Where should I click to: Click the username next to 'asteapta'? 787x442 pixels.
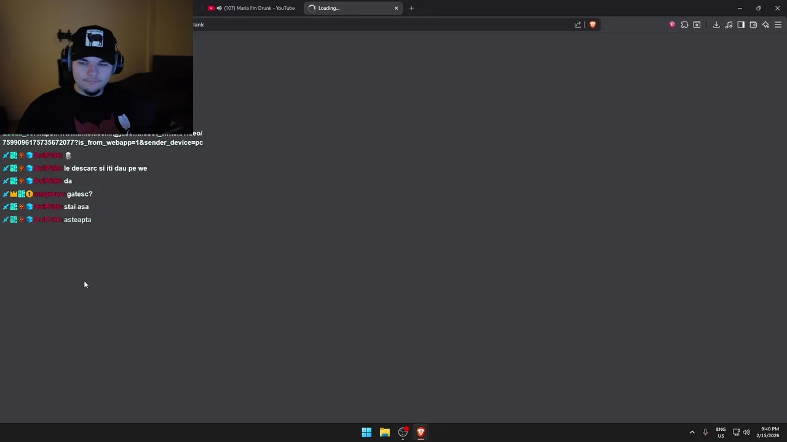point(47,220)
